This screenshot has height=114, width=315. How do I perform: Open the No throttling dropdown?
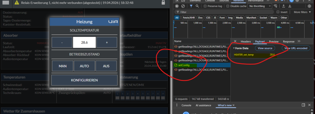pos(260,6)
